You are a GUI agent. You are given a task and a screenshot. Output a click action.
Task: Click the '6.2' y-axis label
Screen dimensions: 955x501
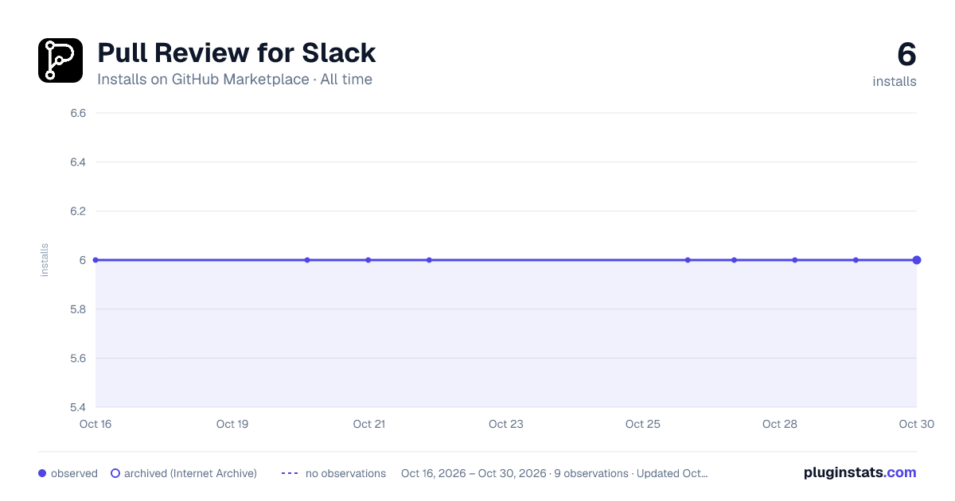[78, 212]
